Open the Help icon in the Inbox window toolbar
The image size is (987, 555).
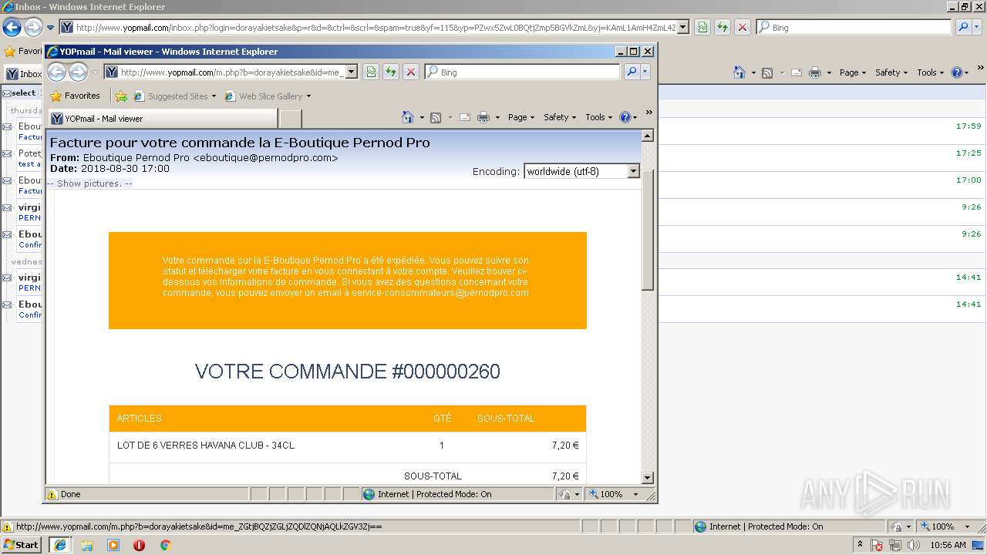click(956, 72)
